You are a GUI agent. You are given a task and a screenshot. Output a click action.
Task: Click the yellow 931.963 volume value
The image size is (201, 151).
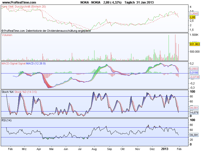click(x=194, y=44)
